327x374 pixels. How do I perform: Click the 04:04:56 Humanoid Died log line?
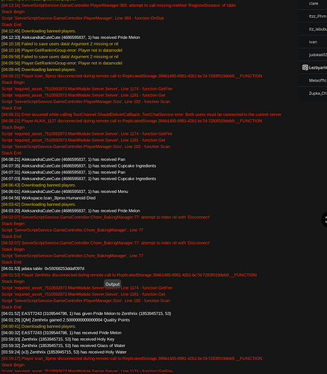pyautogui.click(x=49, y=198)
